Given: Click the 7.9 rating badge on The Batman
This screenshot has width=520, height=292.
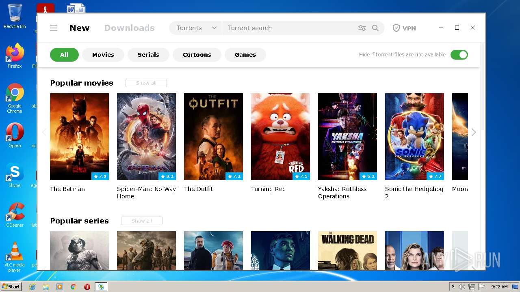Looking at the screenshot, I should click(x=100, y=176).
